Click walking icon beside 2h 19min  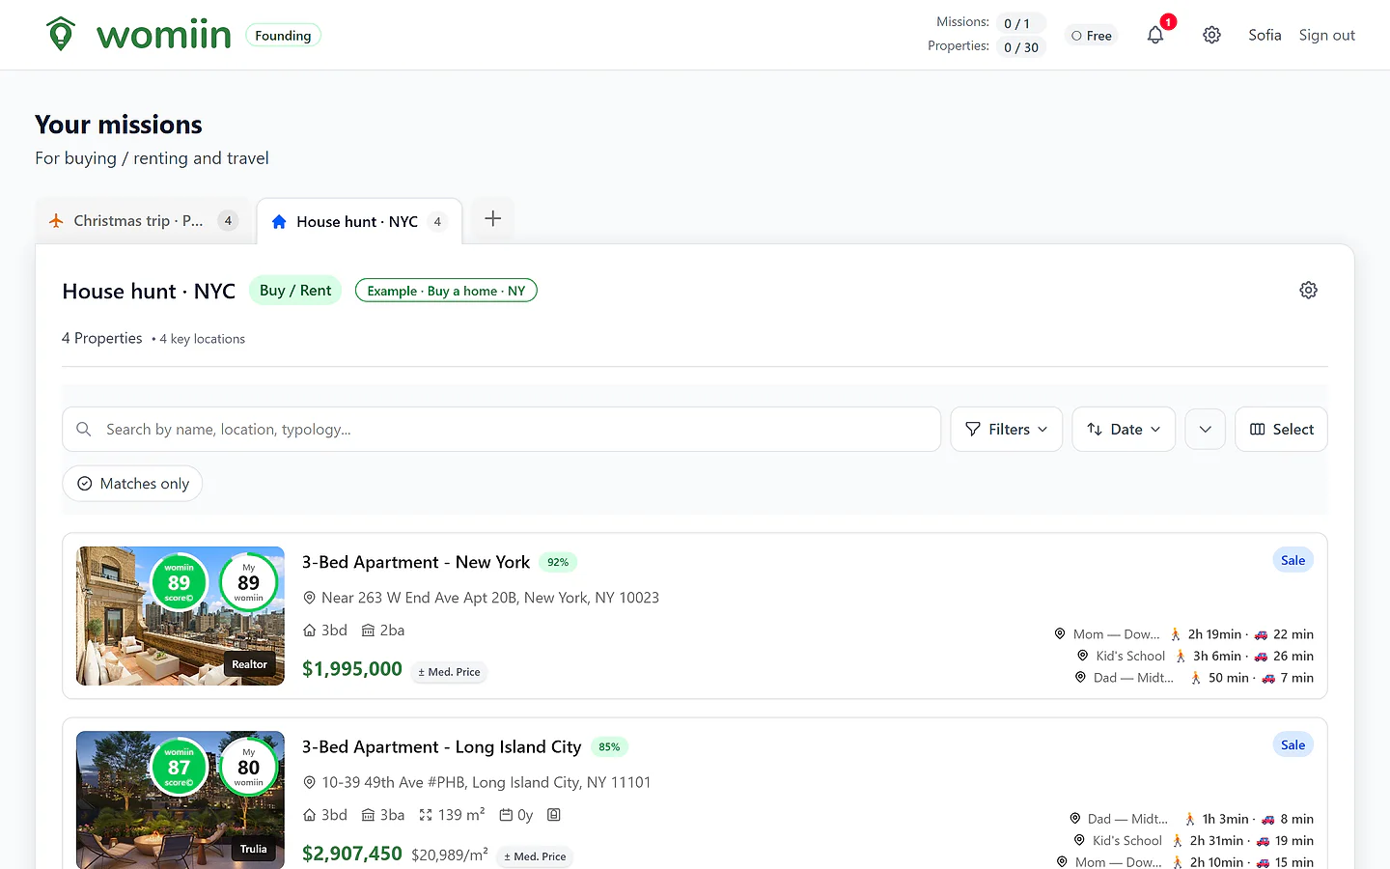point(1176,634)
